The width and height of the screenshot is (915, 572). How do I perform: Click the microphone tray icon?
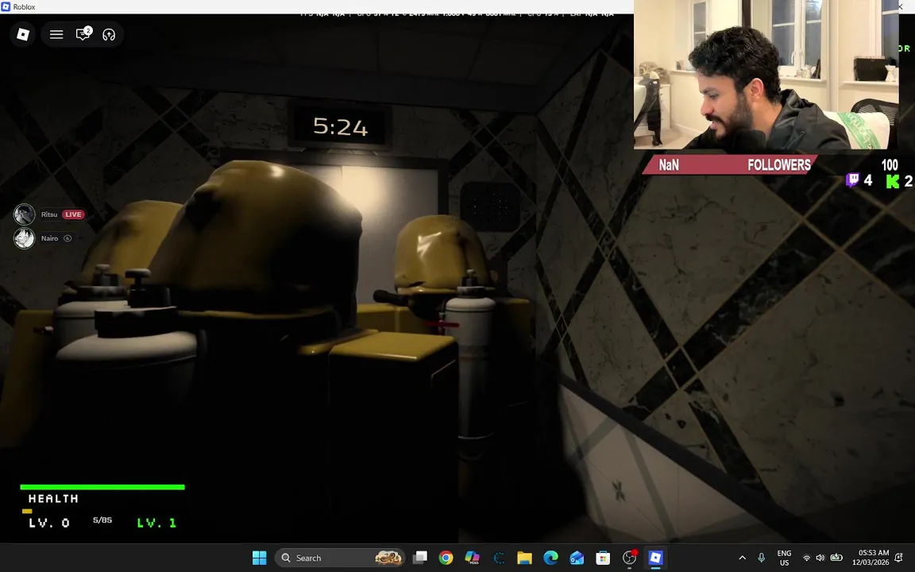click(762, 558)
